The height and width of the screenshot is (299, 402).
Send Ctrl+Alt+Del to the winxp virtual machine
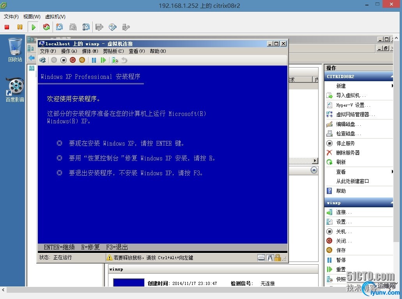click(43, 60)
